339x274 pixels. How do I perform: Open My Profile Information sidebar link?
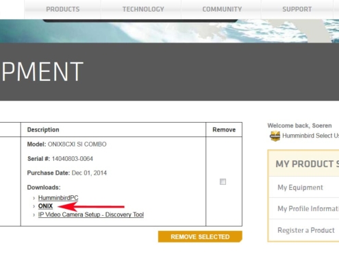coord(308,208)
